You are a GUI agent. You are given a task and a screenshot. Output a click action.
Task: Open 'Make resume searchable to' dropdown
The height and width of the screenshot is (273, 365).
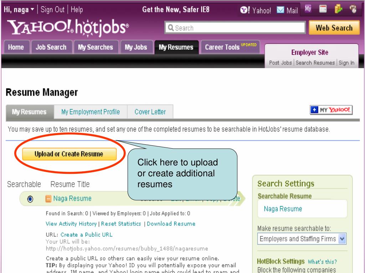(302, 239)
